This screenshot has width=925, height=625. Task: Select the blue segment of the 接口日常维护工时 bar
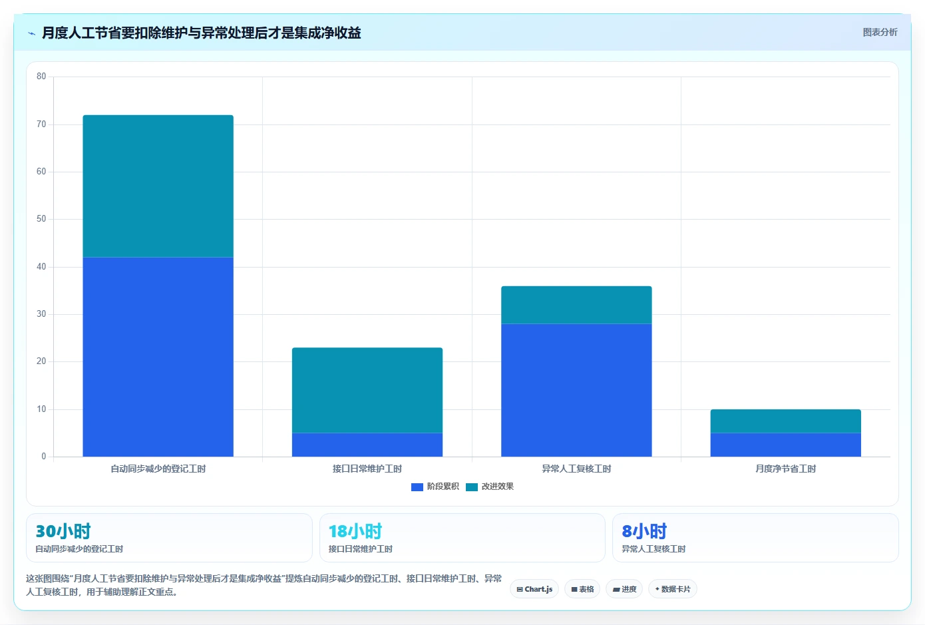[x=367, y=445]
